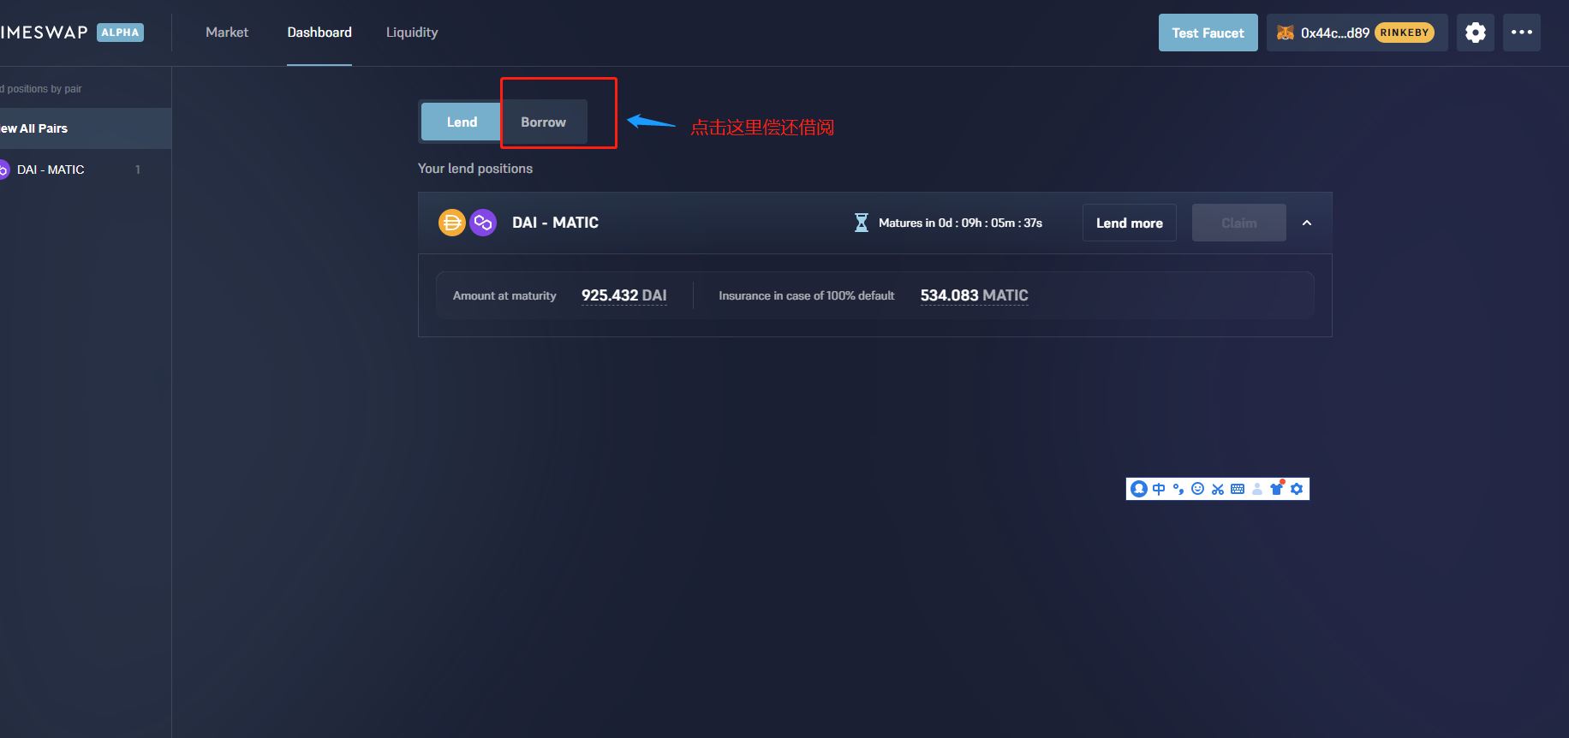Switch to the Borrow toggle
This screenshot has height=738, width=1569.
(x=544, y=122)
